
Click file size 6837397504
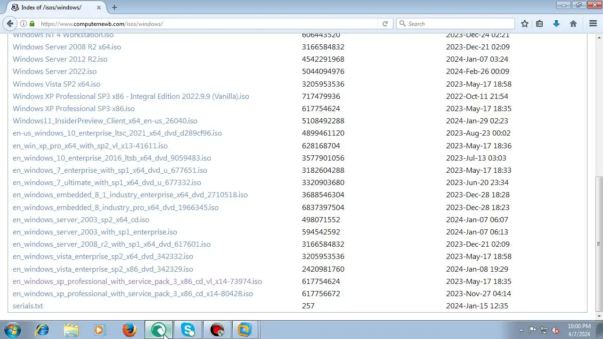click(323, 207)
